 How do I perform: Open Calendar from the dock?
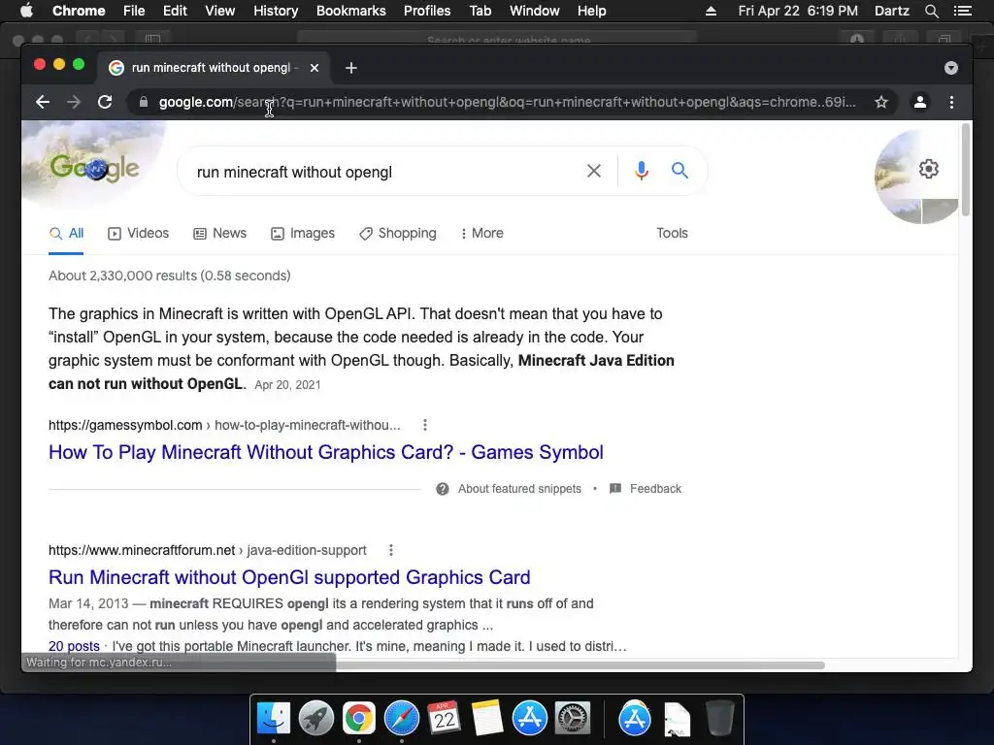point(444,719)
